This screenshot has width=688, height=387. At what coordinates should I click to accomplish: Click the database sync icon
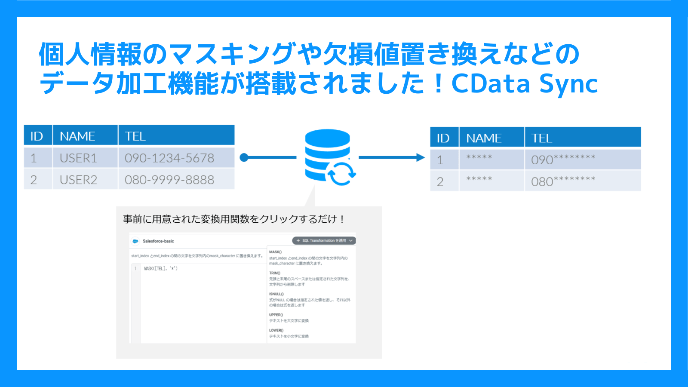pyautogui.click(x=330, y=157)
